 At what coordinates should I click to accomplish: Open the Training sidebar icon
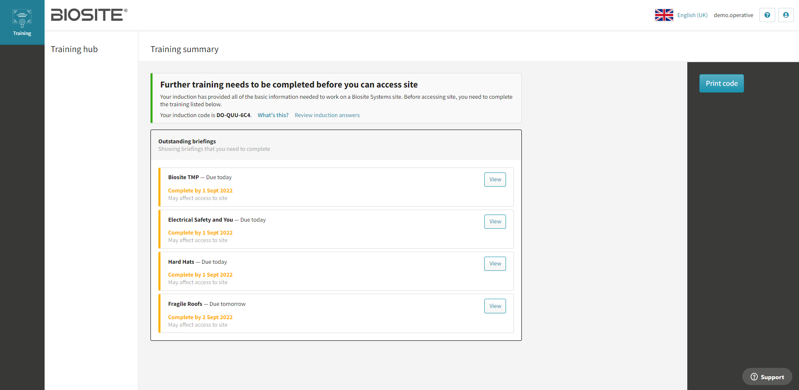(x=22, y=22)
